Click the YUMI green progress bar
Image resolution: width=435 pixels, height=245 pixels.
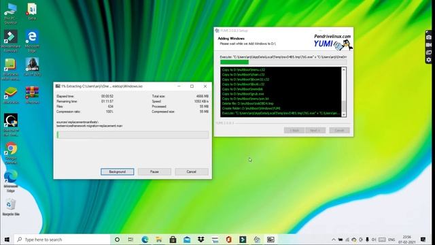click(283, 62)
